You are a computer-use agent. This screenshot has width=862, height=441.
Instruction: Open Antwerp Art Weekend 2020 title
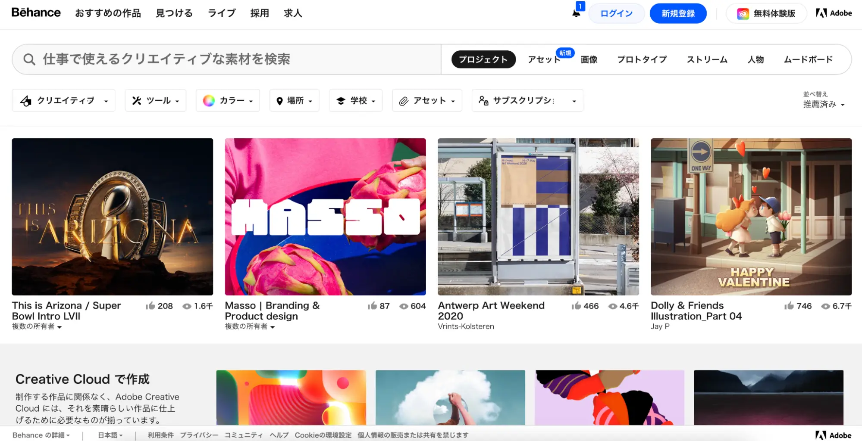[x=491, y=311]
